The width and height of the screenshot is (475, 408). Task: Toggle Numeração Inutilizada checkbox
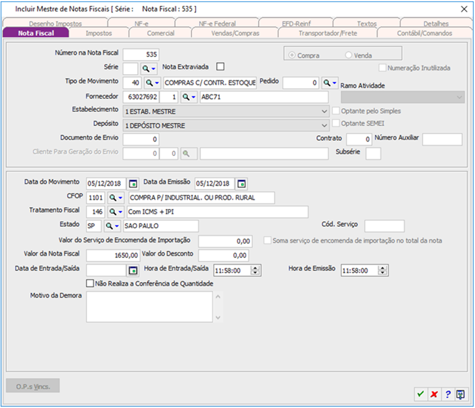pos(382,68)
